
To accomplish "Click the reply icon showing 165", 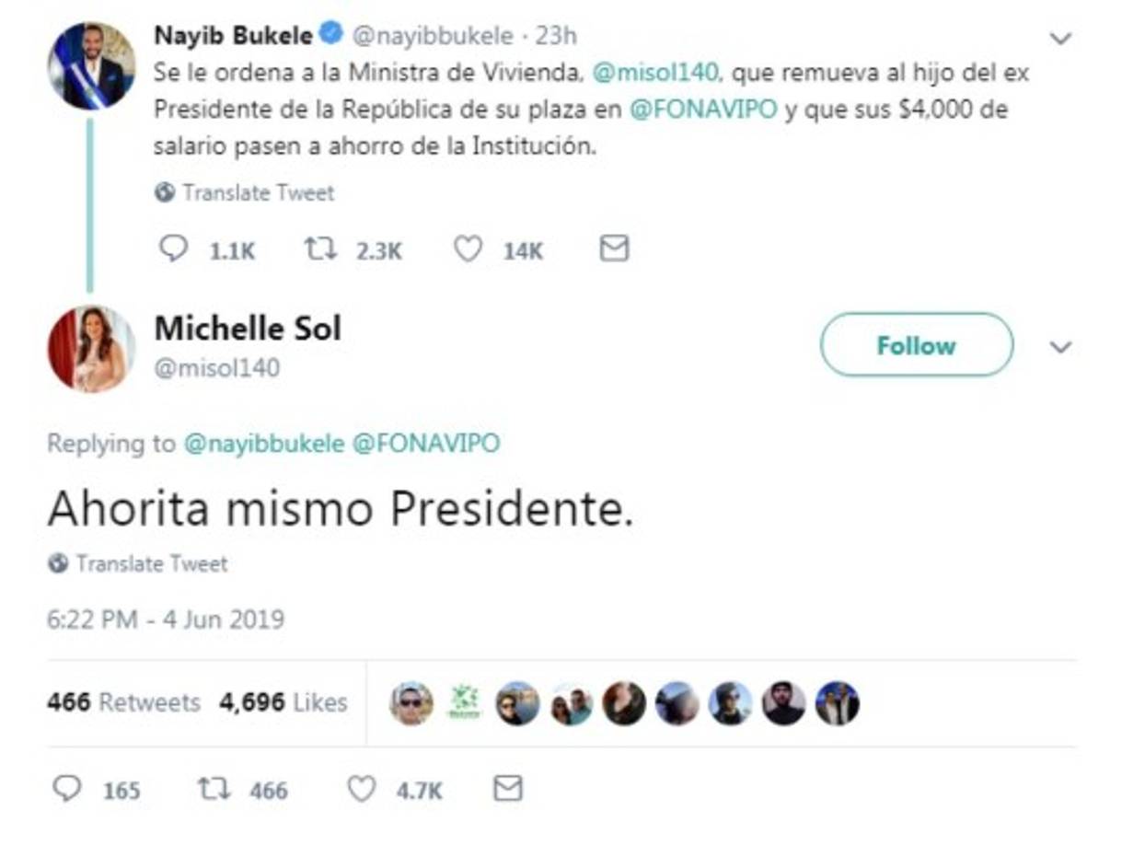I will click(67, 787).
